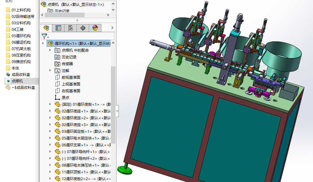
Task: Open the DisplayManager color ball tab
Action: click(x=95, y=28)
